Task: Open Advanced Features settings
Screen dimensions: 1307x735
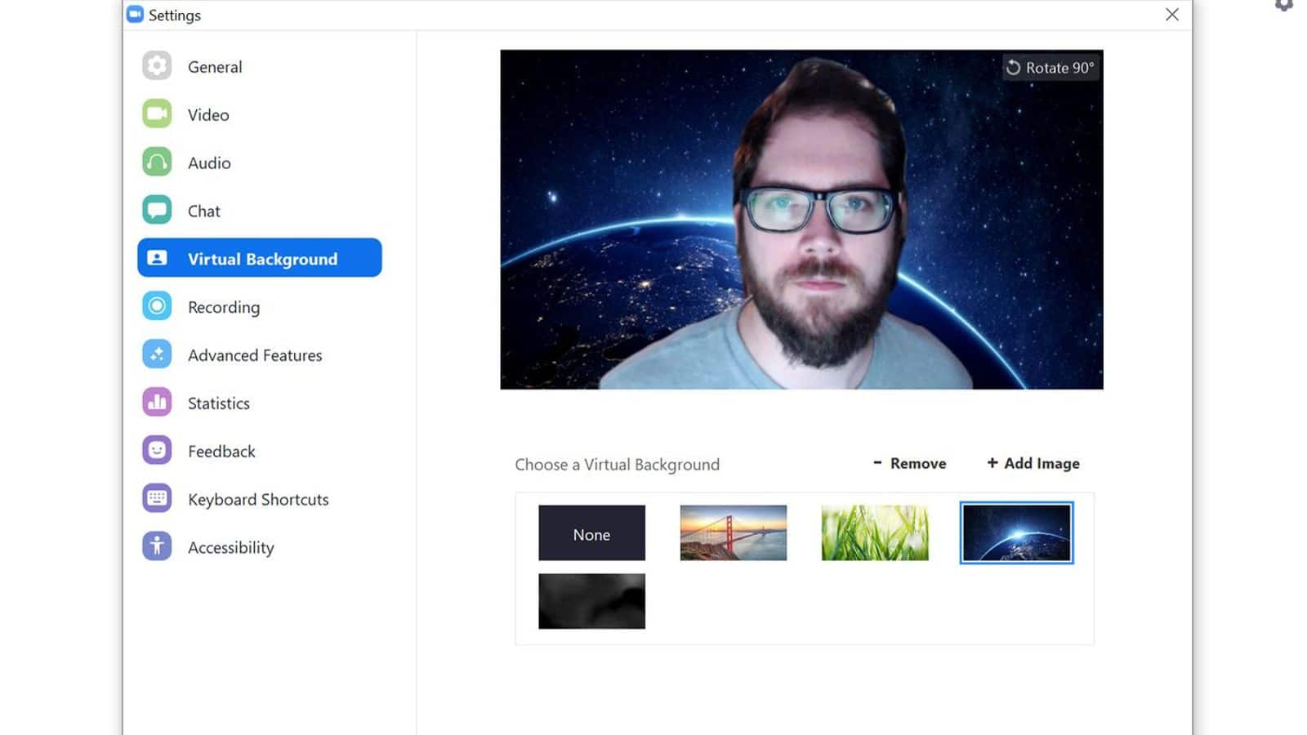Action: click(x=260, y=354)
